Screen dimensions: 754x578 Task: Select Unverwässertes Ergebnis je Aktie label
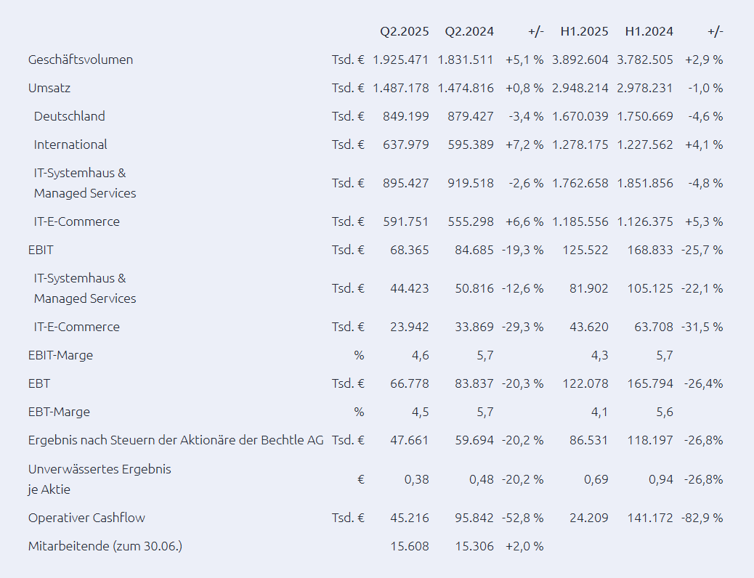[100, 479]
